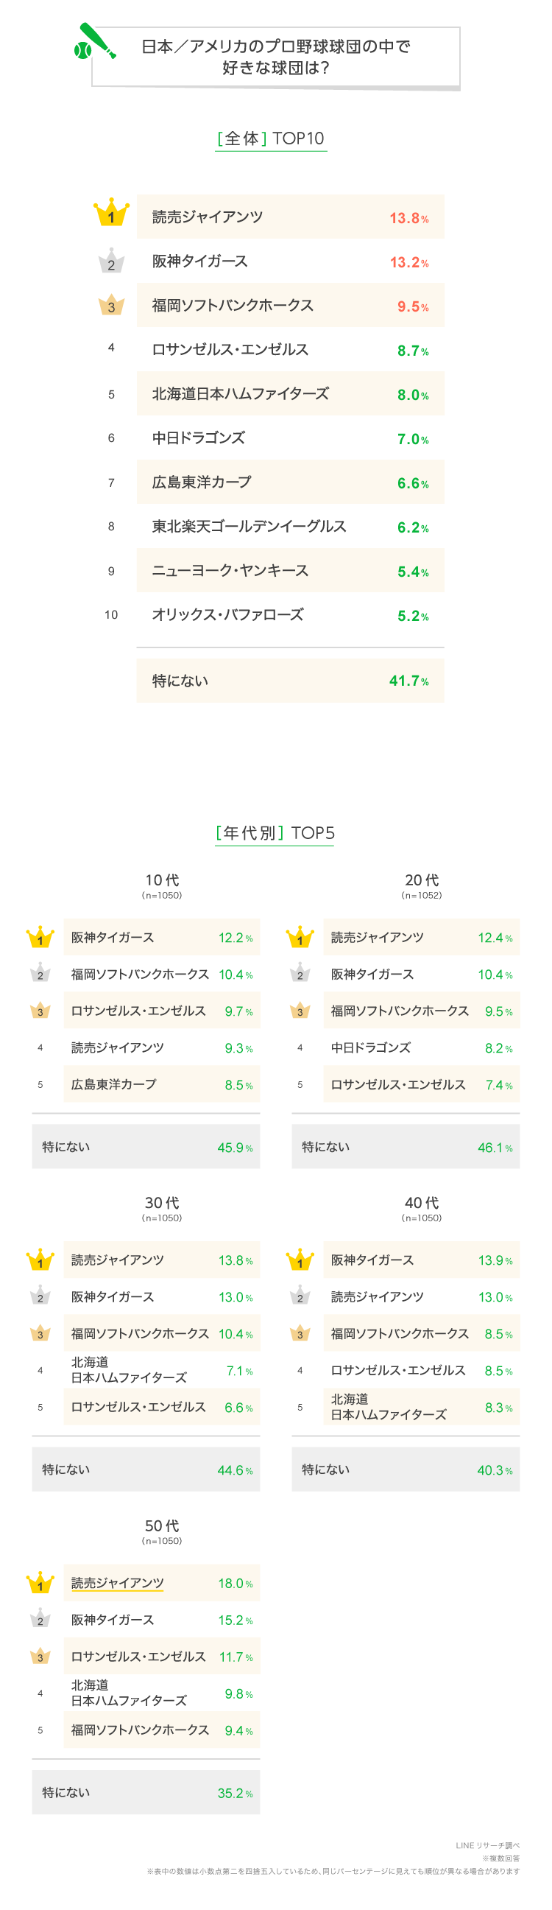This screenshot has height=1910, width=552.
Task: Click the silver crown in the 30代 ranking
Action: 40,1297
